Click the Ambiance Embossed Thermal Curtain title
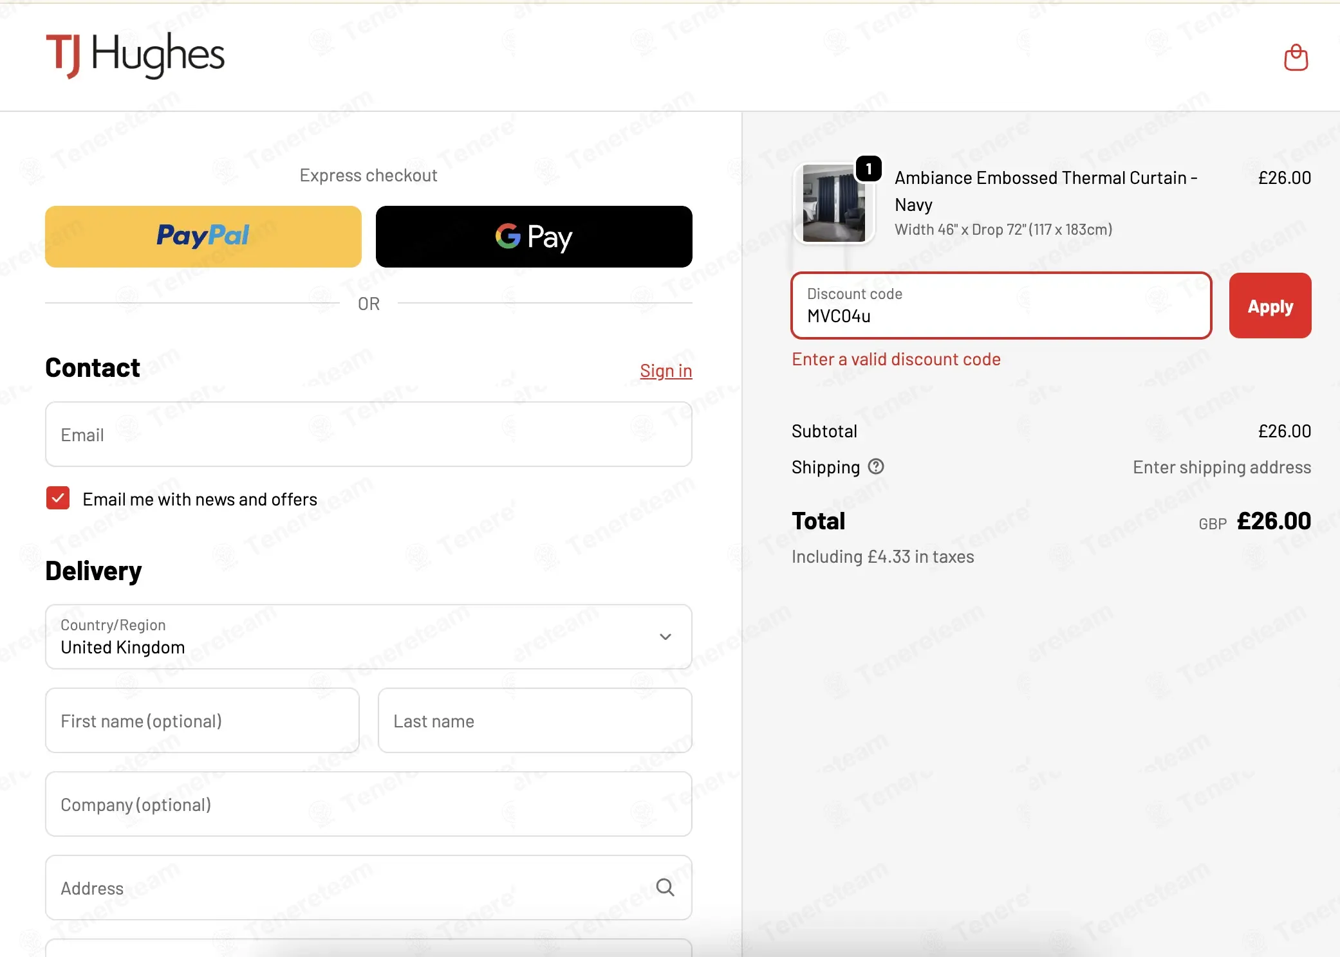Image resolution: width=1340 pixels, height=957 pixels. [x=1047, y=191]
